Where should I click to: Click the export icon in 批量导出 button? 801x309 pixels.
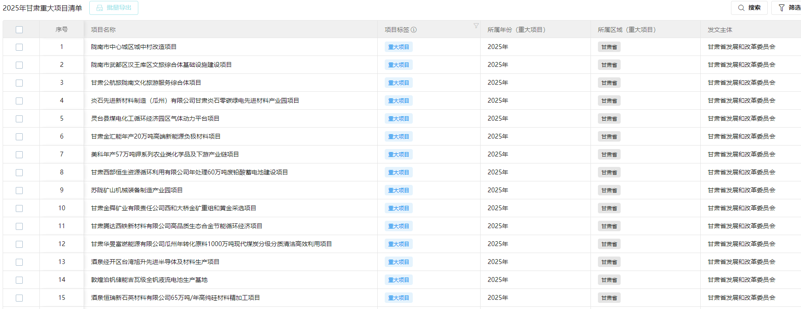tap(100, 8)
